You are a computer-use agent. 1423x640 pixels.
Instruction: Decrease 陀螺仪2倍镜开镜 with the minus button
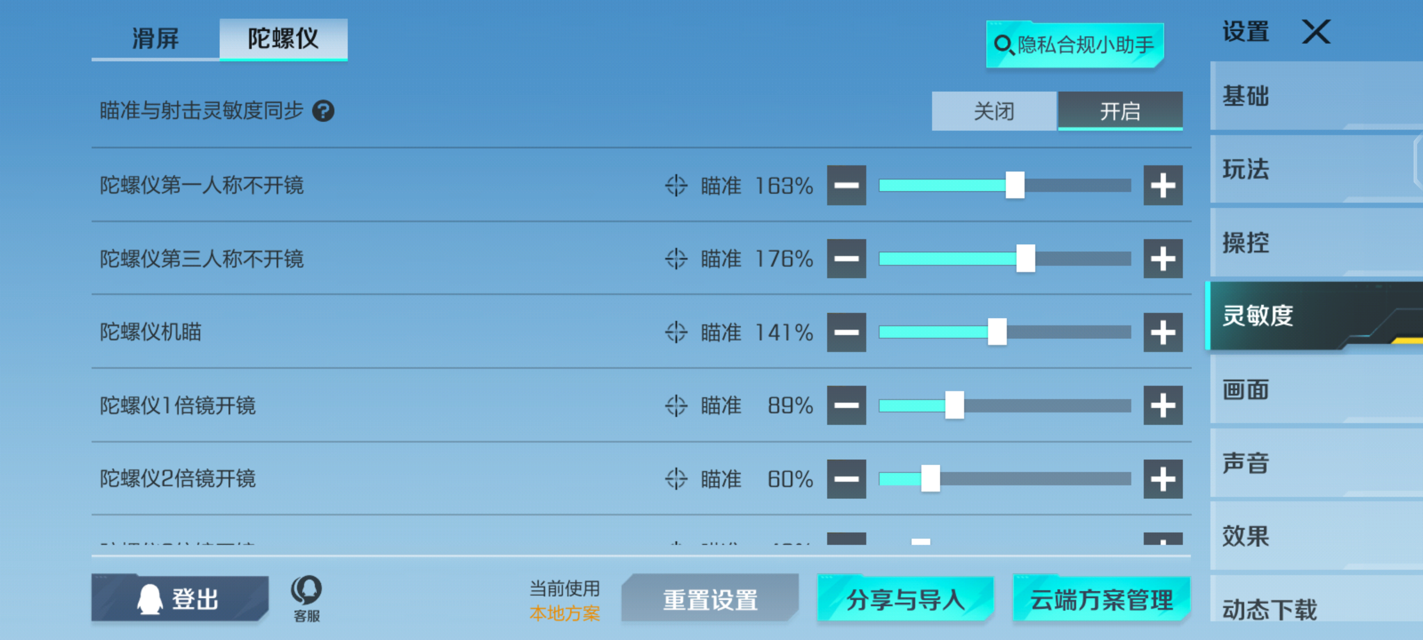(846, 479)
